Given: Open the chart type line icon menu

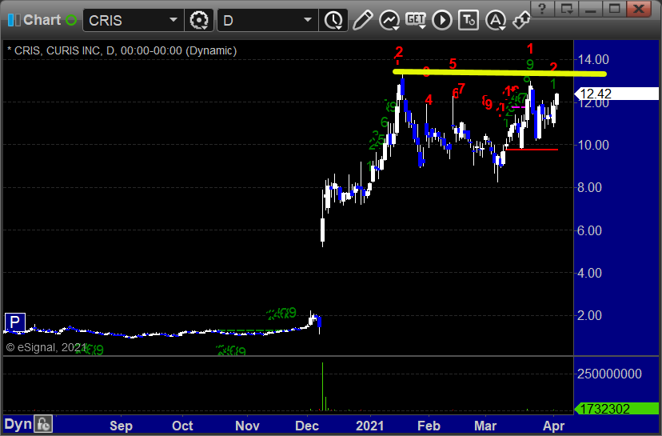Looking at the screenshot, I should pyautogui.click(x=389, y=20).
